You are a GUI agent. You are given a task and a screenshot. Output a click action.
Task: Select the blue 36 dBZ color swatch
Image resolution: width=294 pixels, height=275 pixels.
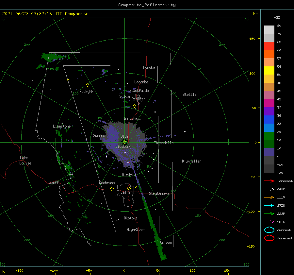tap(269, 119)
